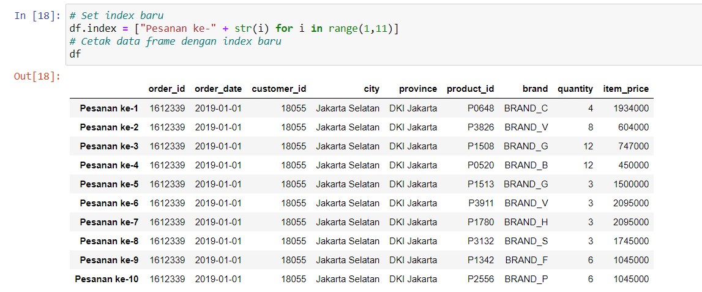Click the BRAND_B cell

pos(526,165)
